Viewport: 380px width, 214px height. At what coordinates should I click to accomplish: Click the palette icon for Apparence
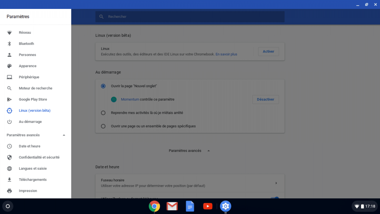pos(10,66)
